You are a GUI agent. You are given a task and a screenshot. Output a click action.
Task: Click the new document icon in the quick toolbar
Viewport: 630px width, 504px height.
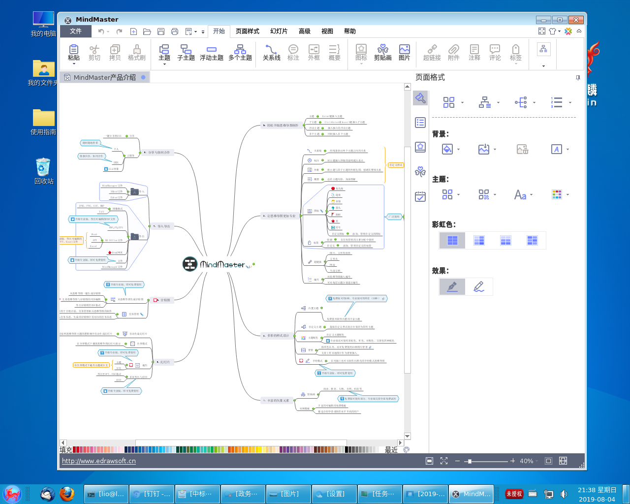(x=133, y=31)
